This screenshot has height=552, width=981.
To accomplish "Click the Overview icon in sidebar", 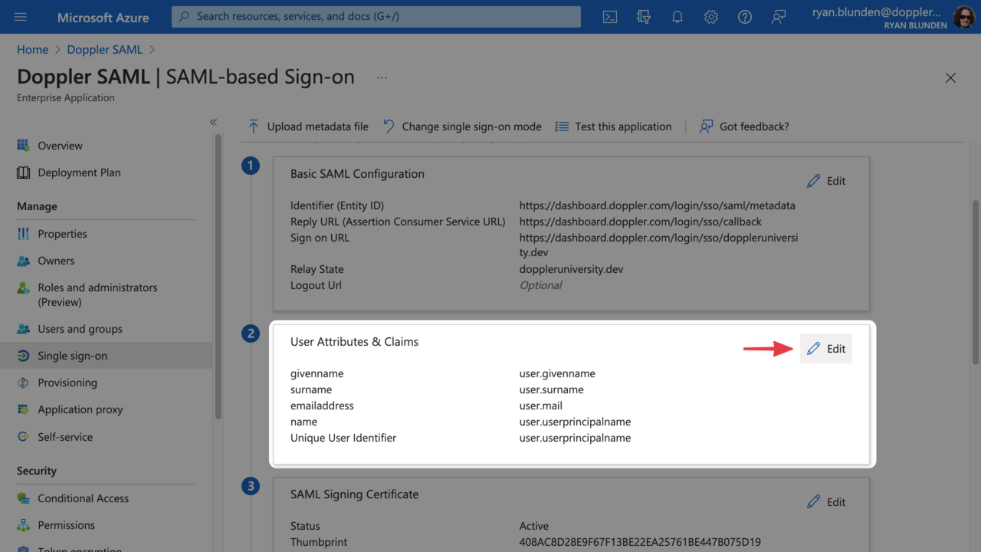I will point(24,146).
